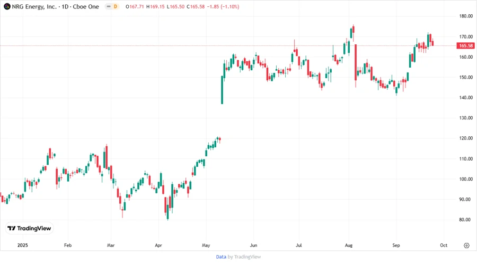Click the 2025 time axis label

tap(22, 245)
